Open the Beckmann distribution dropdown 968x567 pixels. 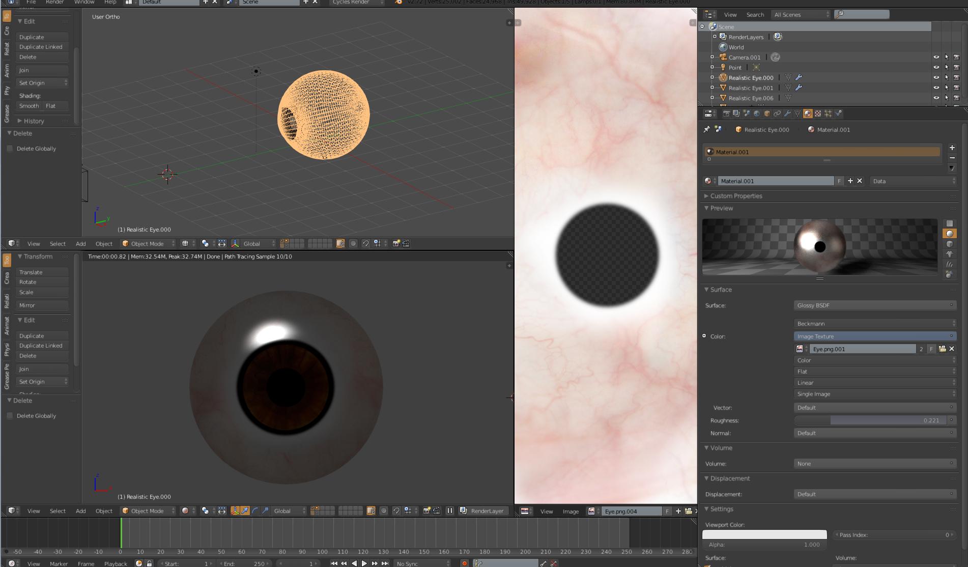click(875, 324)
